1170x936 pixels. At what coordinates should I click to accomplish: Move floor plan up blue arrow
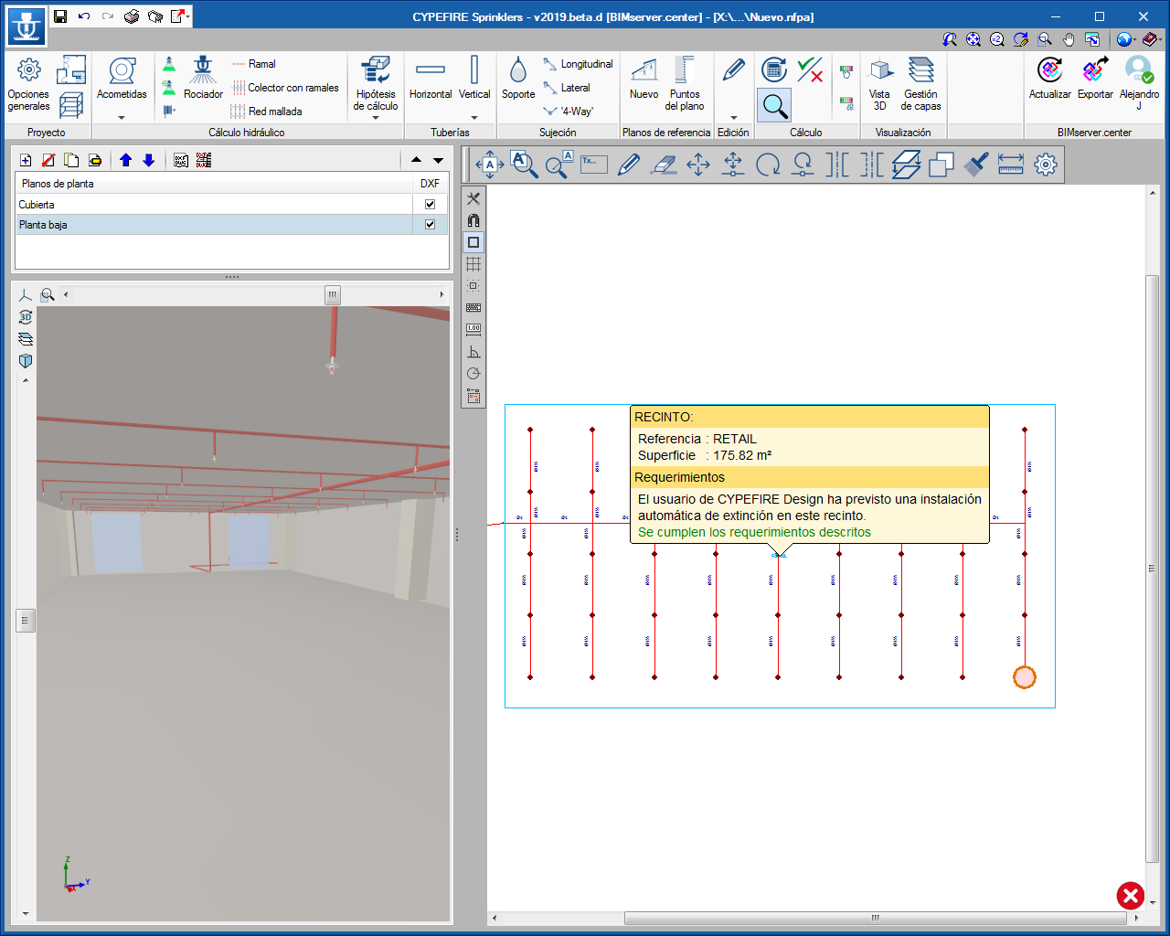pyautogui.click(x=126, y=160)
